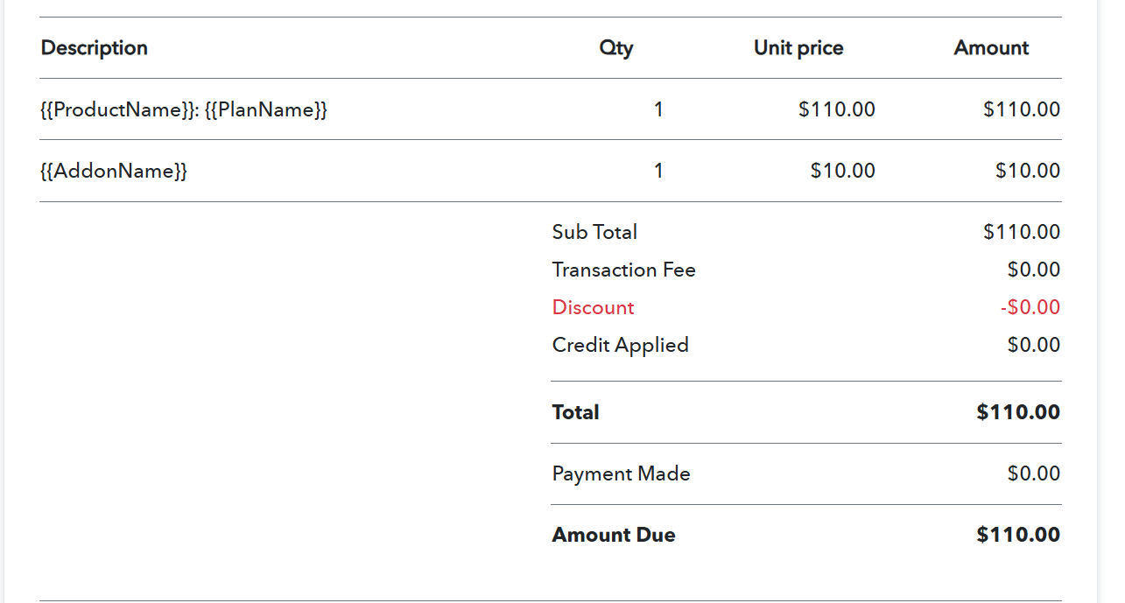
Task: Click the $10.00 amount in the addon row
Action: pyautogui.click(x=1028, y=171)
